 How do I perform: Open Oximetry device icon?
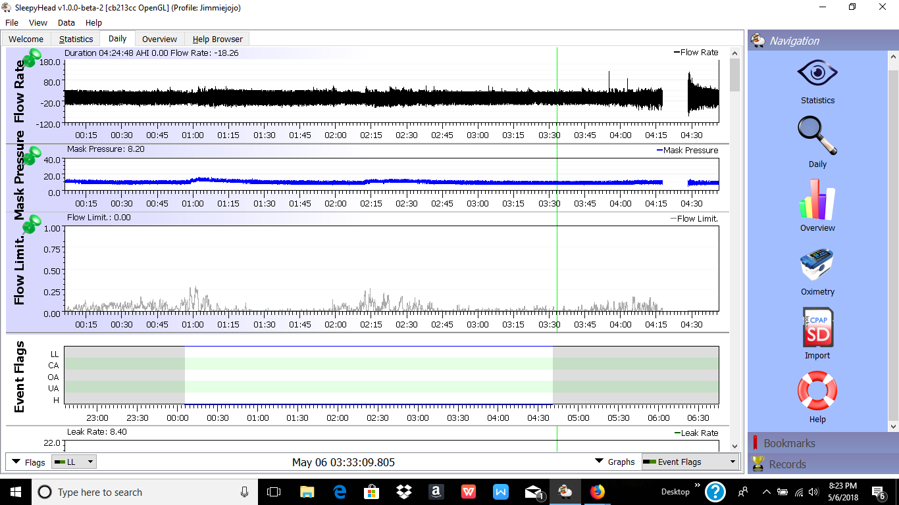(817, 264)
